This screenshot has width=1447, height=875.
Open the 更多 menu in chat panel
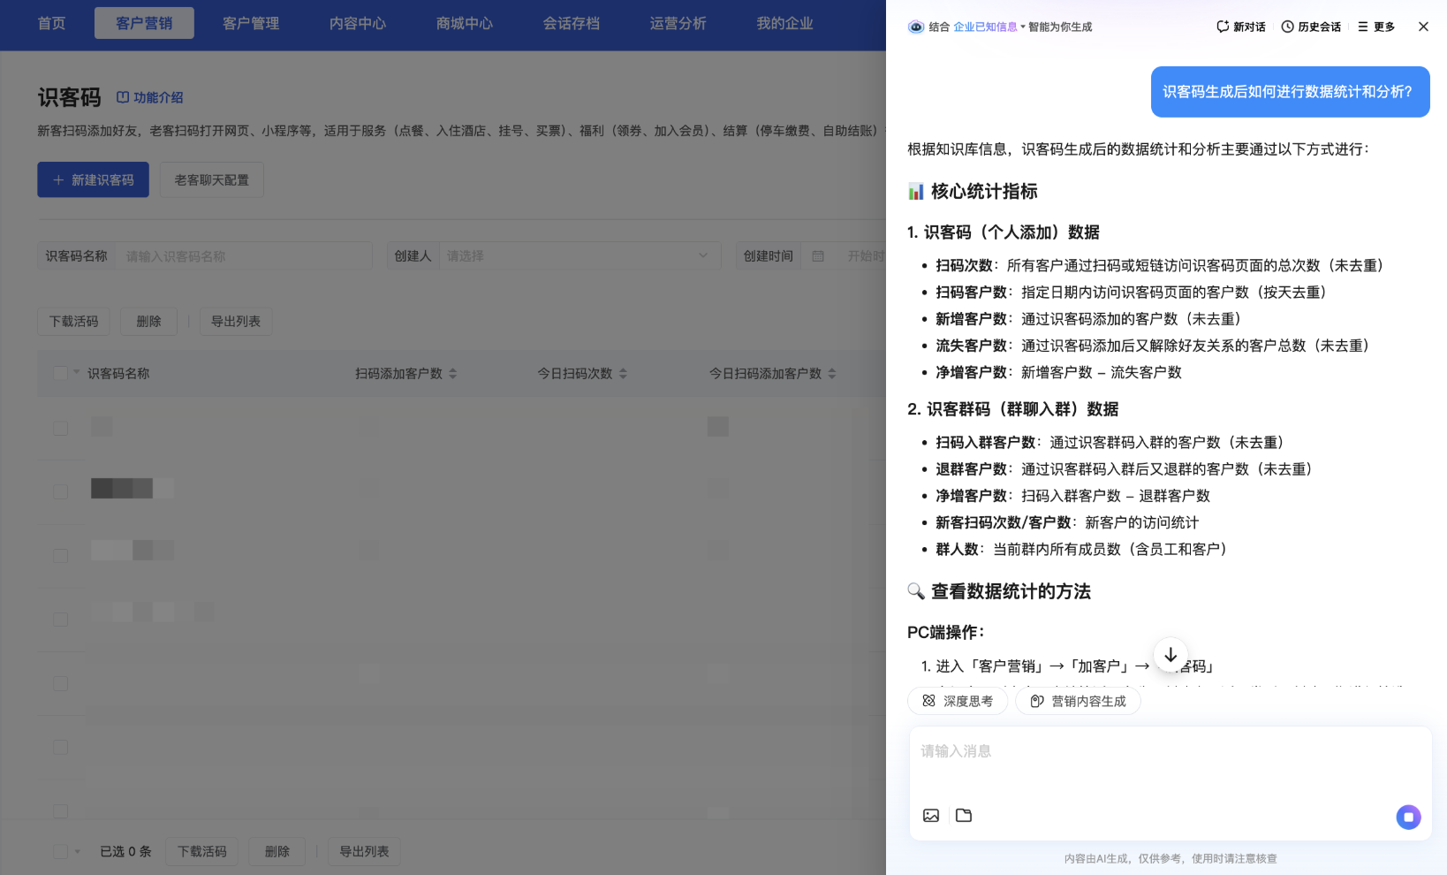(x=1376, y=27)
